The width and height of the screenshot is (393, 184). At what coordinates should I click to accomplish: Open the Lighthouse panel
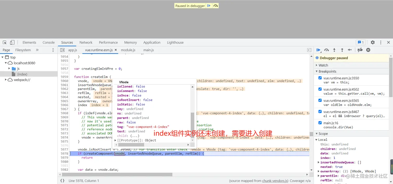[175, 43]
